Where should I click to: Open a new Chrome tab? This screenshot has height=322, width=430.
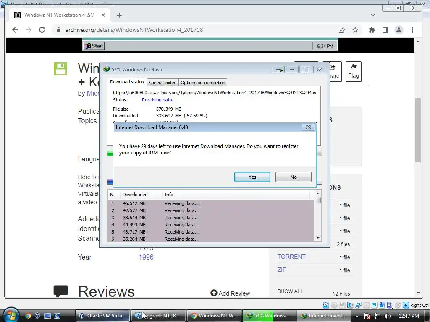[119, 15]
